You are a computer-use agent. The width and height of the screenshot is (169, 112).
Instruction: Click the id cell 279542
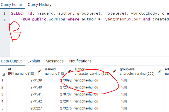[25, 101]
